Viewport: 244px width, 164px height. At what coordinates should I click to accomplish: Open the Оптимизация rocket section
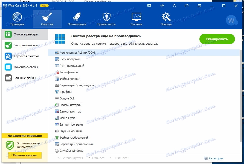pos(77,19)
